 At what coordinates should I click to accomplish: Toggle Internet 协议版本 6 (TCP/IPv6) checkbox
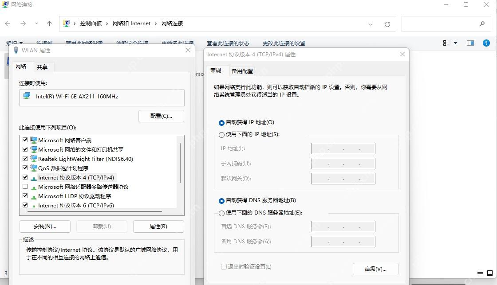pyautogui.click(x=25, y=205)
